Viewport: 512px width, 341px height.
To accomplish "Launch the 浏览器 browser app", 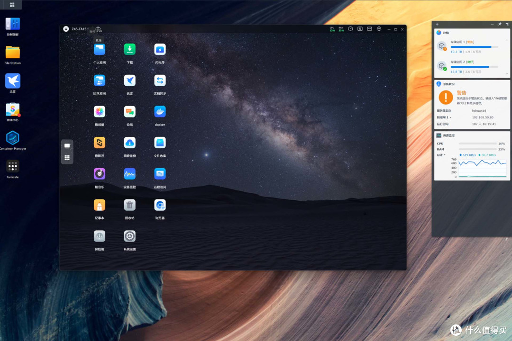I will tap(160, 205).
